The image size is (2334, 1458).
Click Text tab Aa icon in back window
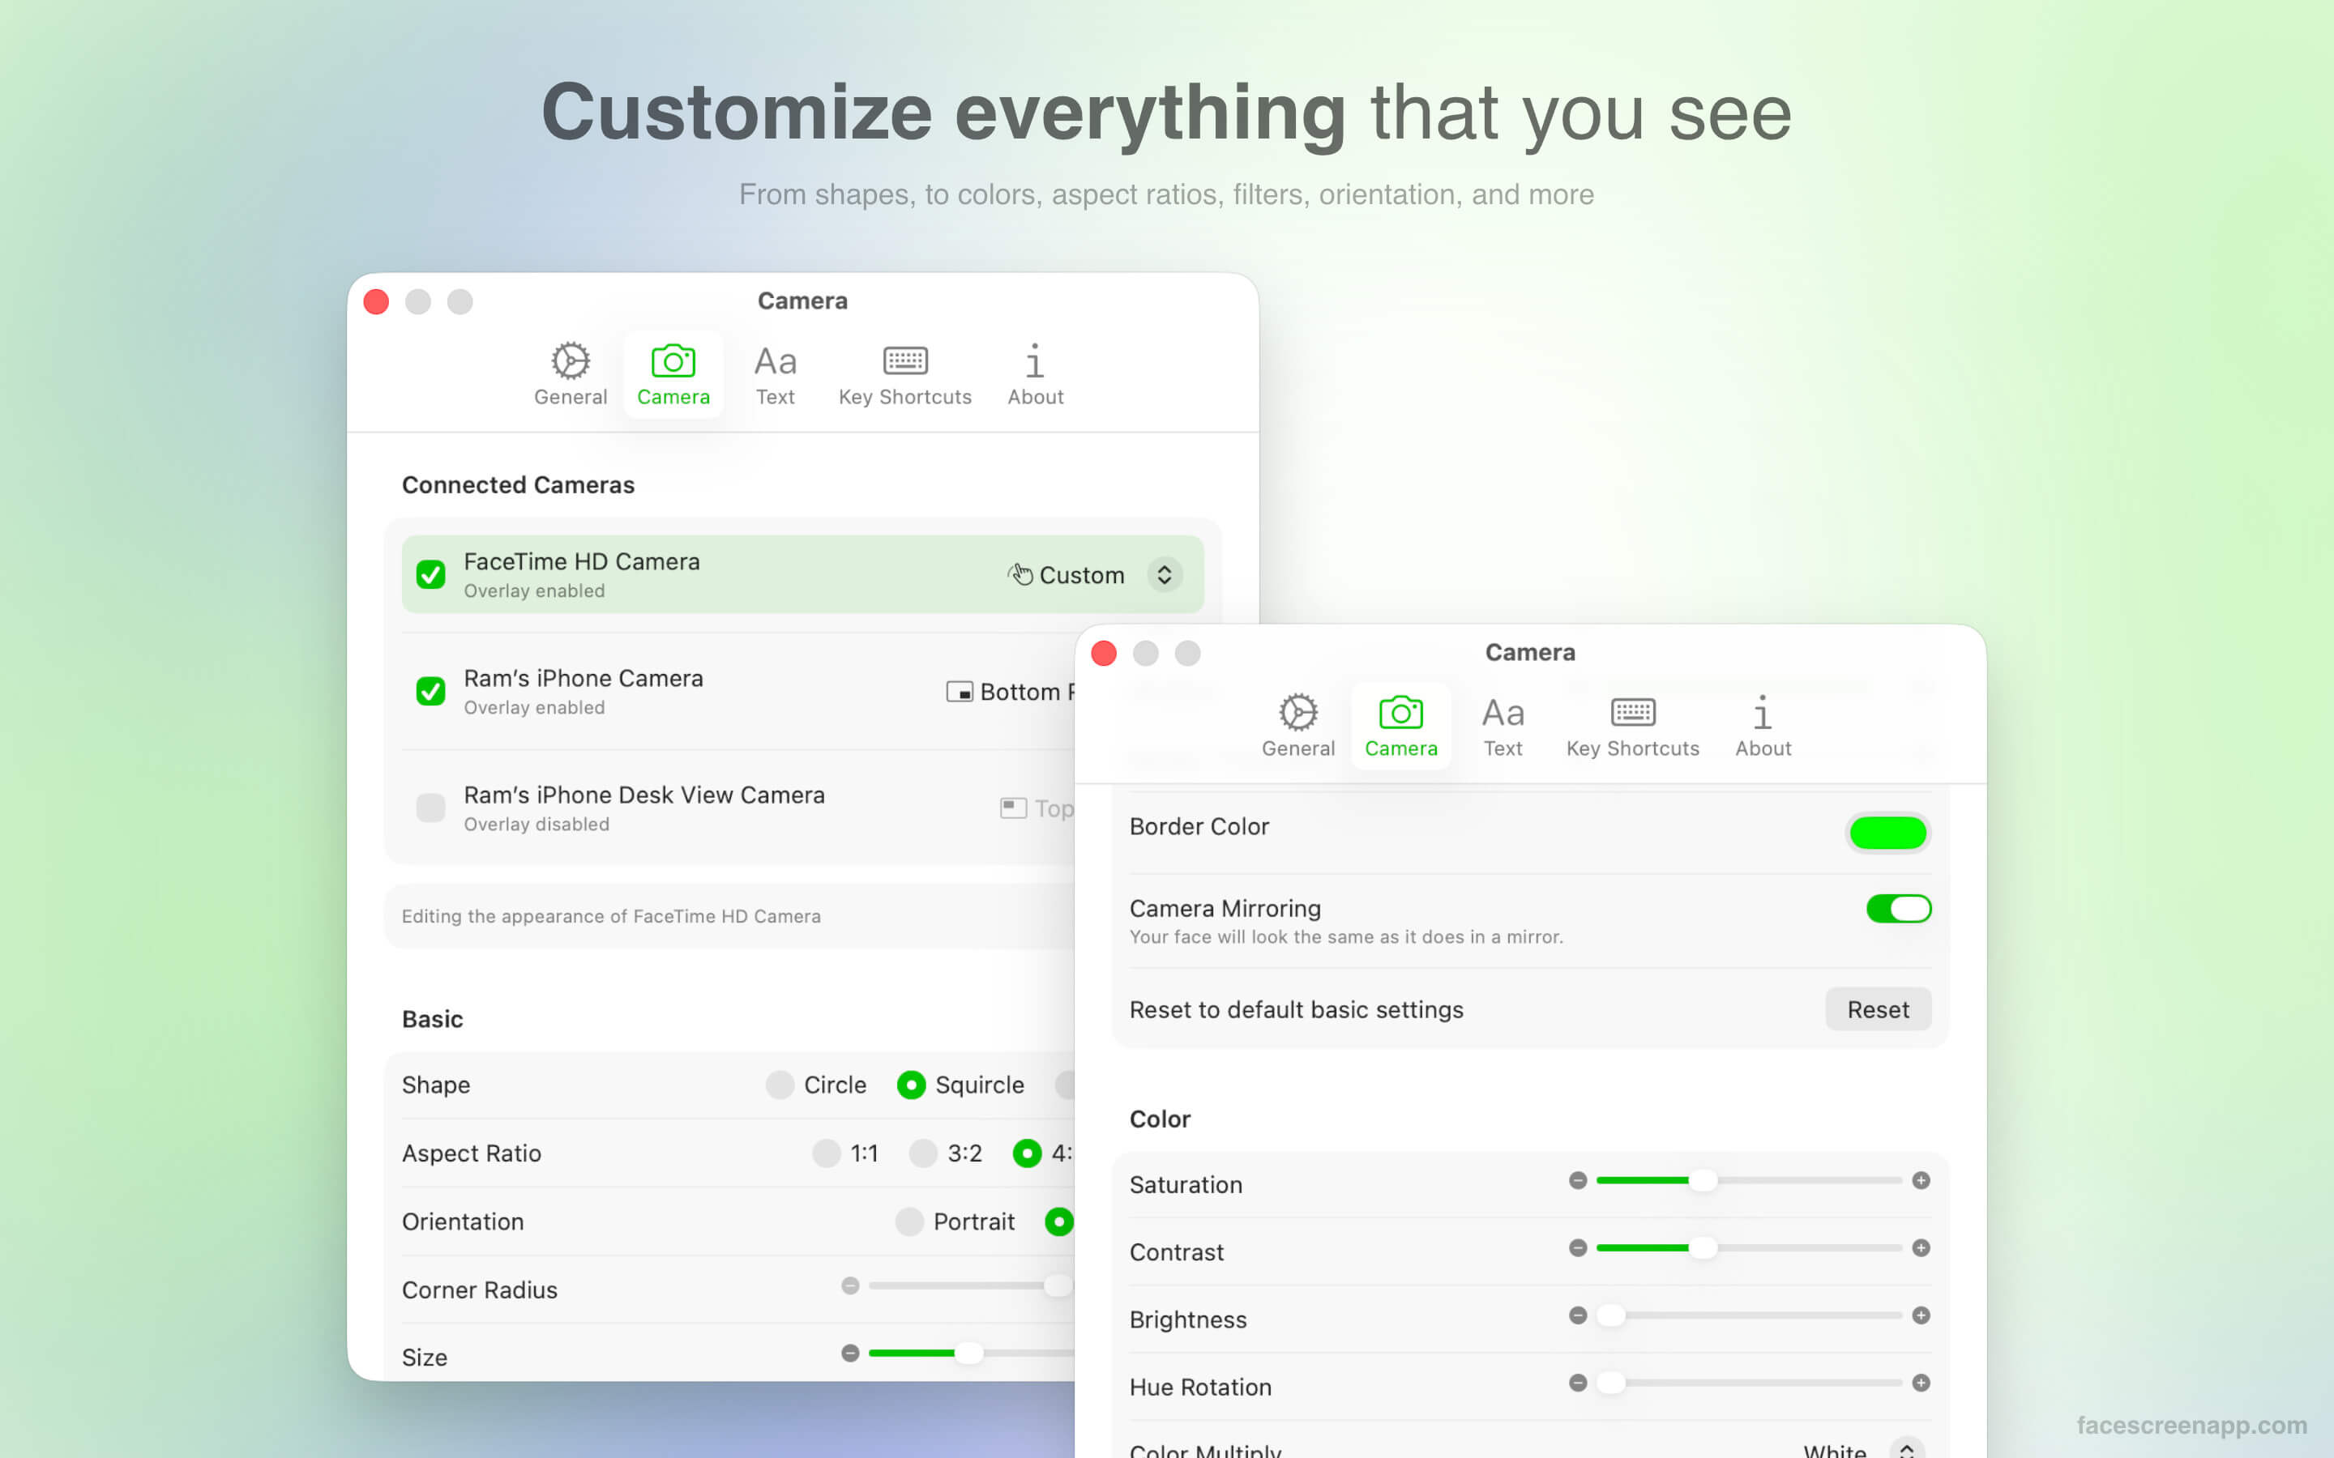coord(775,360)
